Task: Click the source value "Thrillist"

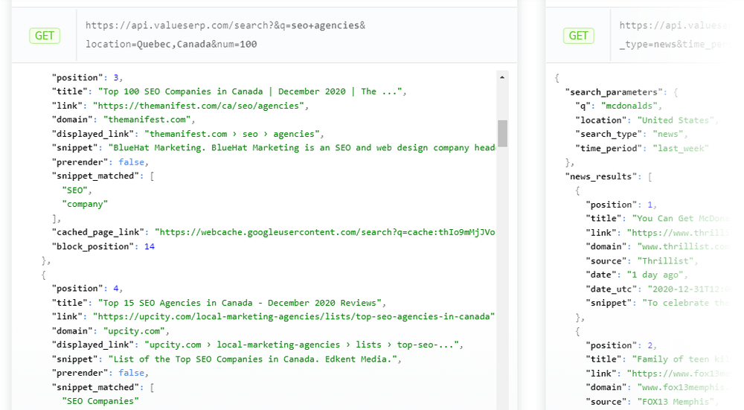Action: click(x=665, y=260)
